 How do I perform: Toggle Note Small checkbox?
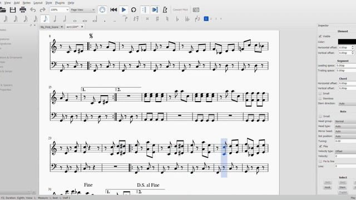coord(320,116)
